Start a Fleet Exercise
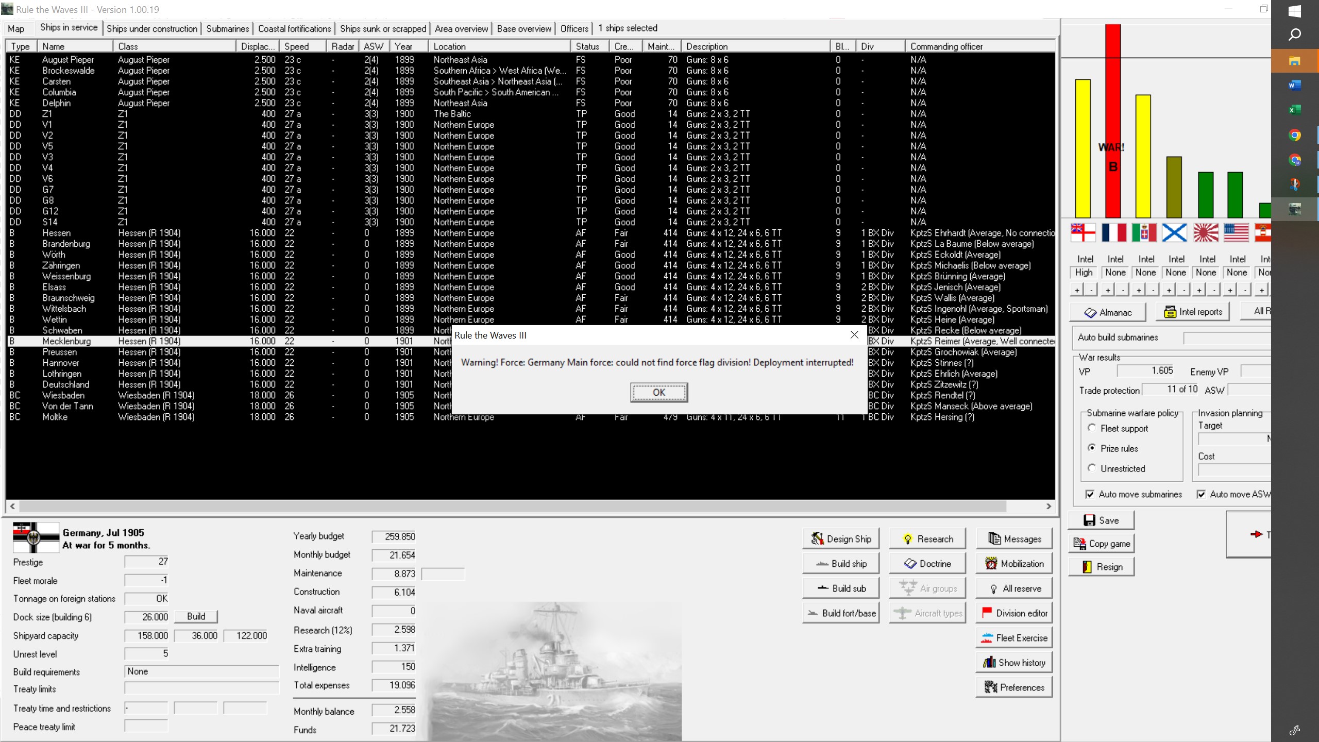 (x=1013, y=637)
